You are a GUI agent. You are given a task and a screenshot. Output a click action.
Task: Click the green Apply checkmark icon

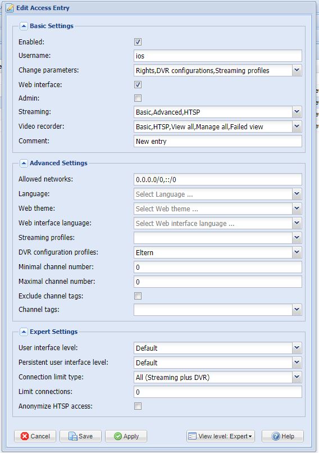(118, 436)
